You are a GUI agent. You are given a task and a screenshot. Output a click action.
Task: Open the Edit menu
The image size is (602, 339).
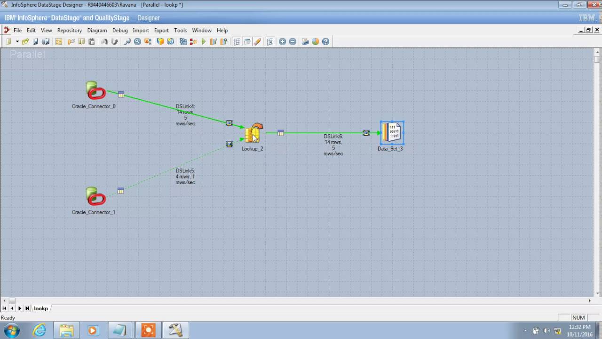(31, 30)
